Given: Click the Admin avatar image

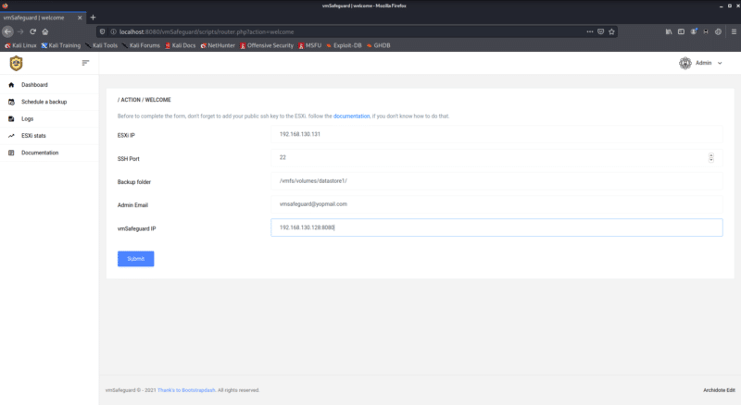Looking at the screenshot, I should (685, 63).
